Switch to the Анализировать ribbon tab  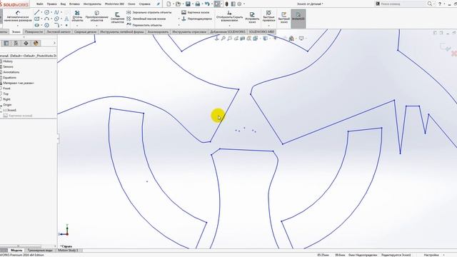pyautogui.click(x=158, y=31)
